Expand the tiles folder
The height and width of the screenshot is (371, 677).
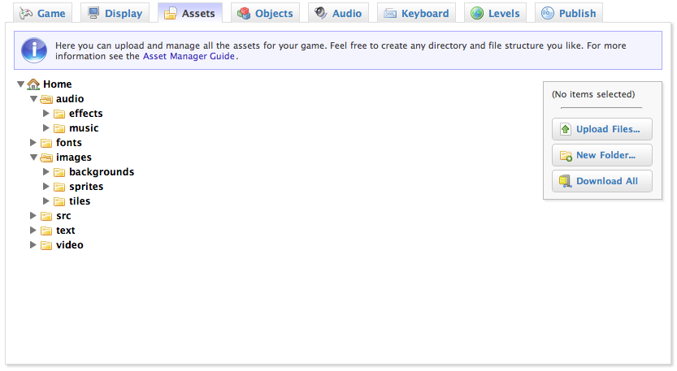(46, 201)
